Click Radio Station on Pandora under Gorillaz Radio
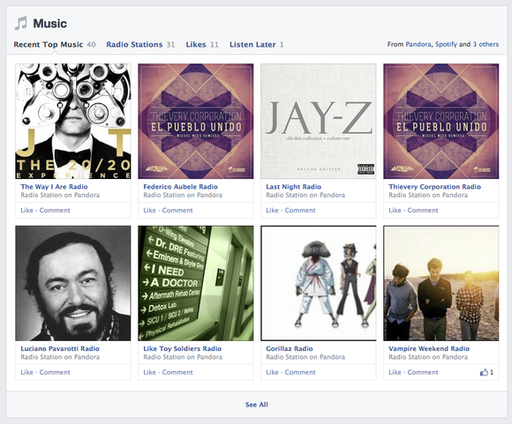The width and height of the screenshot is (512, 424). [x=305, y=357]
